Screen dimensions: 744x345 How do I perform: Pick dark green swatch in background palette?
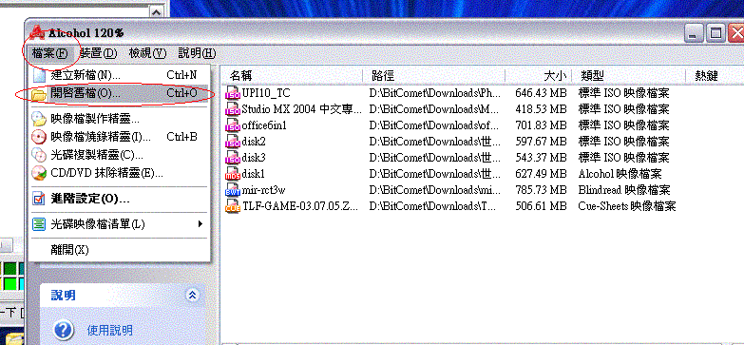tap(10, 269)
